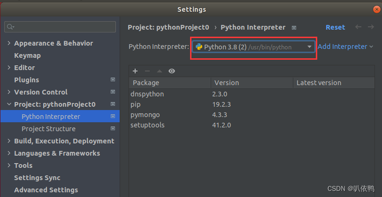
Task: Click the plus icon to add a package
Action: 135,71
